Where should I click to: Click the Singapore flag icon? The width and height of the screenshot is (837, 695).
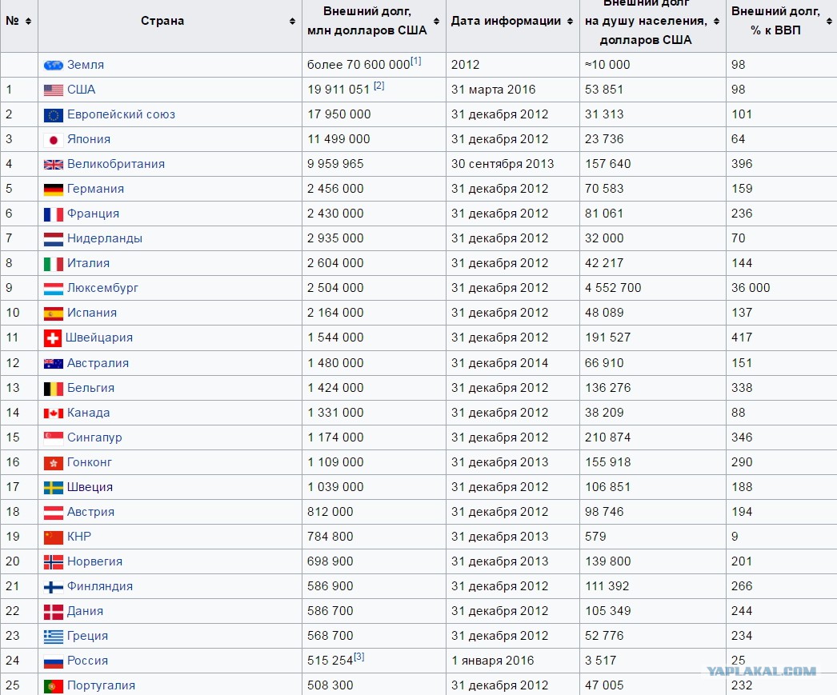(x=54, y=438)
